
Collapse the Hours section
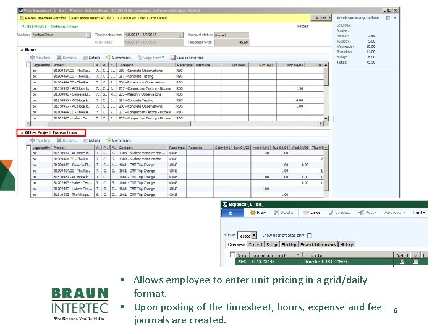(x=22, y=50)
